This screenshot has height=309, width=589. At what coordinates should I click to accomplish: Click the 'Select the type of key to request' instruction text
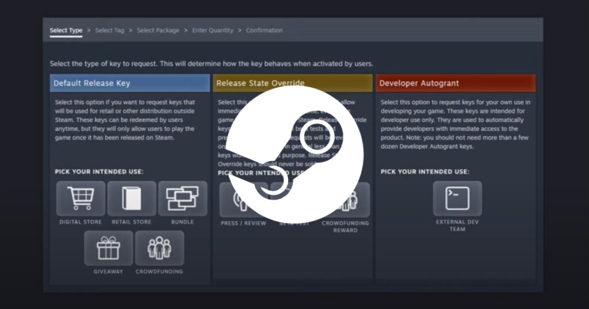pyautogui.click(x=212, y=64)
